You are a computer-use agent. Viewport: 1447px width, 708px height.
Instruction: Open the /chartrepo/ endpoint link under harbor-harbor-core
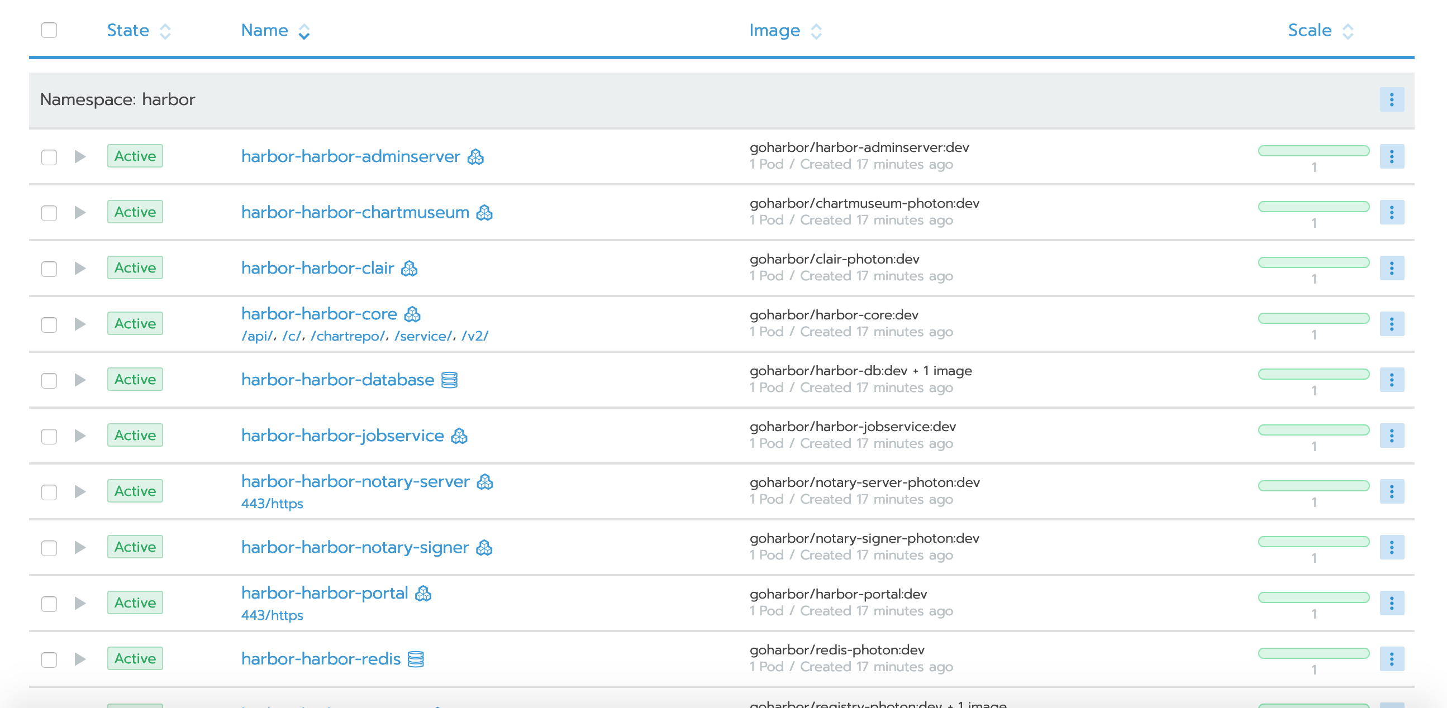click(x=348, y=336)
